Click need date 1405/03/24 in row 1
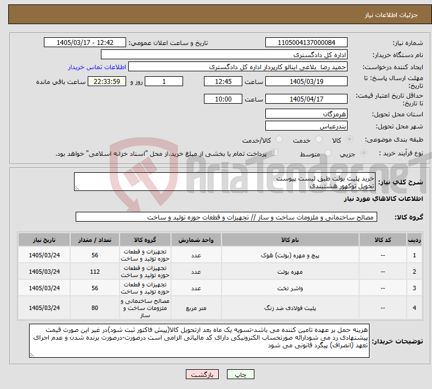Image resolution: width=432 pixels, height=389 pixels. point(44,255)
